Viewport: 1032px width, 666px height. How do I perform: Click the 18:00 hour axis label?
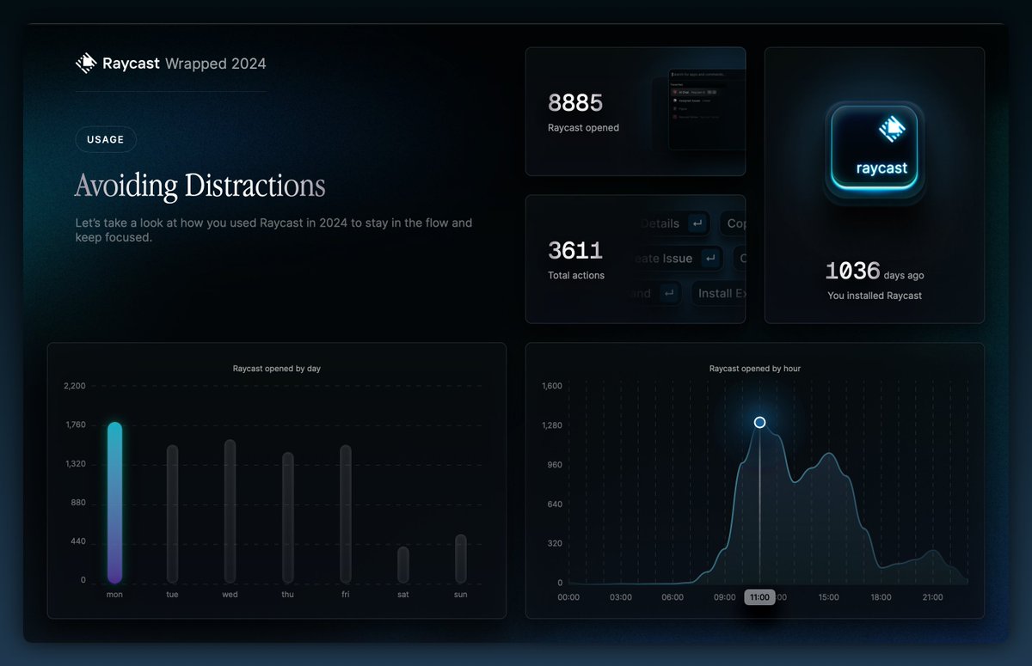coord(881,597)
